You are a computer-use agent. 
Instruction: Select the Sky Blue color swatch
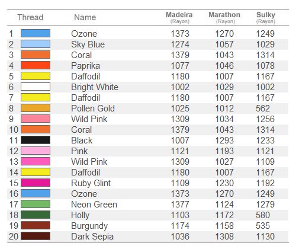[36, 44]
